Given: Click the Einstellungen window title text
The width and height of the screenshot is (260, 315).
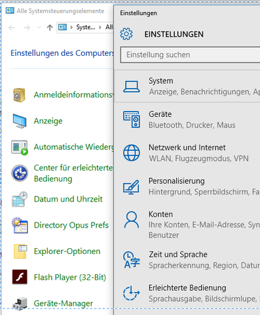Looking at the screenshot, I should (x=138, y=13).
